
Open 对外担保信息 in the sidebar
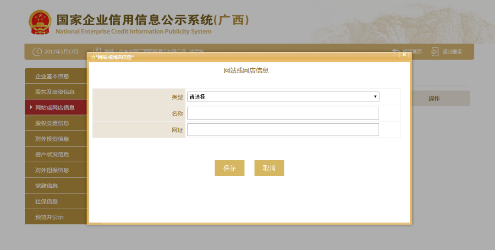pyautogui.click(x=55, y=170)
